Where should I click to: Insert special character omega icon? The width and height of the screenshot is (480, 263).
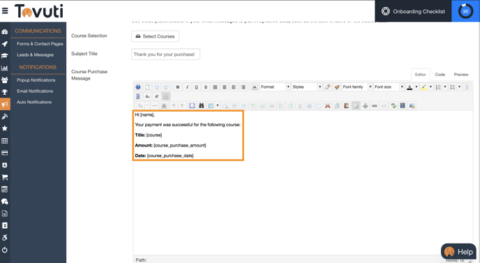pos(164,105)
